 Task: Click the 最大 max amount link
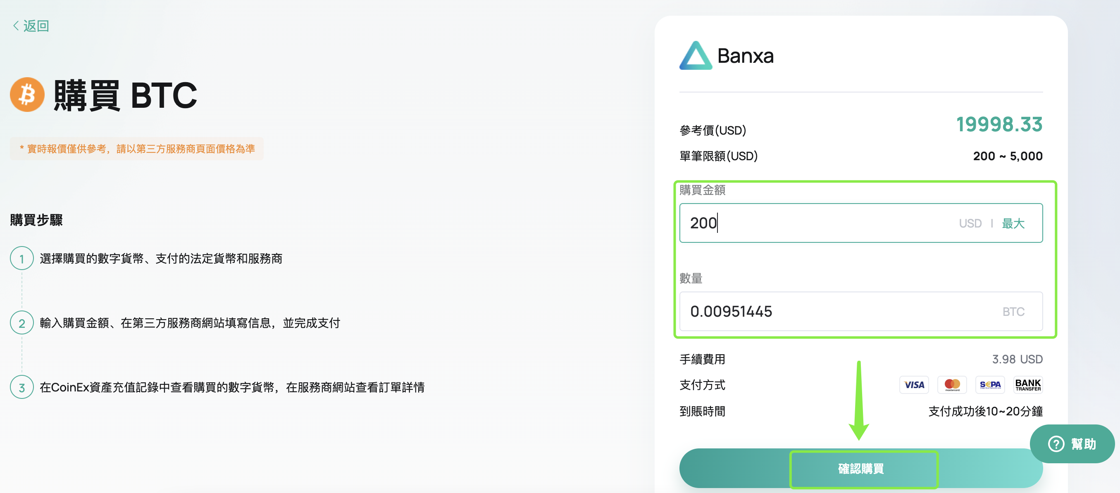[x=1013, y=223]
